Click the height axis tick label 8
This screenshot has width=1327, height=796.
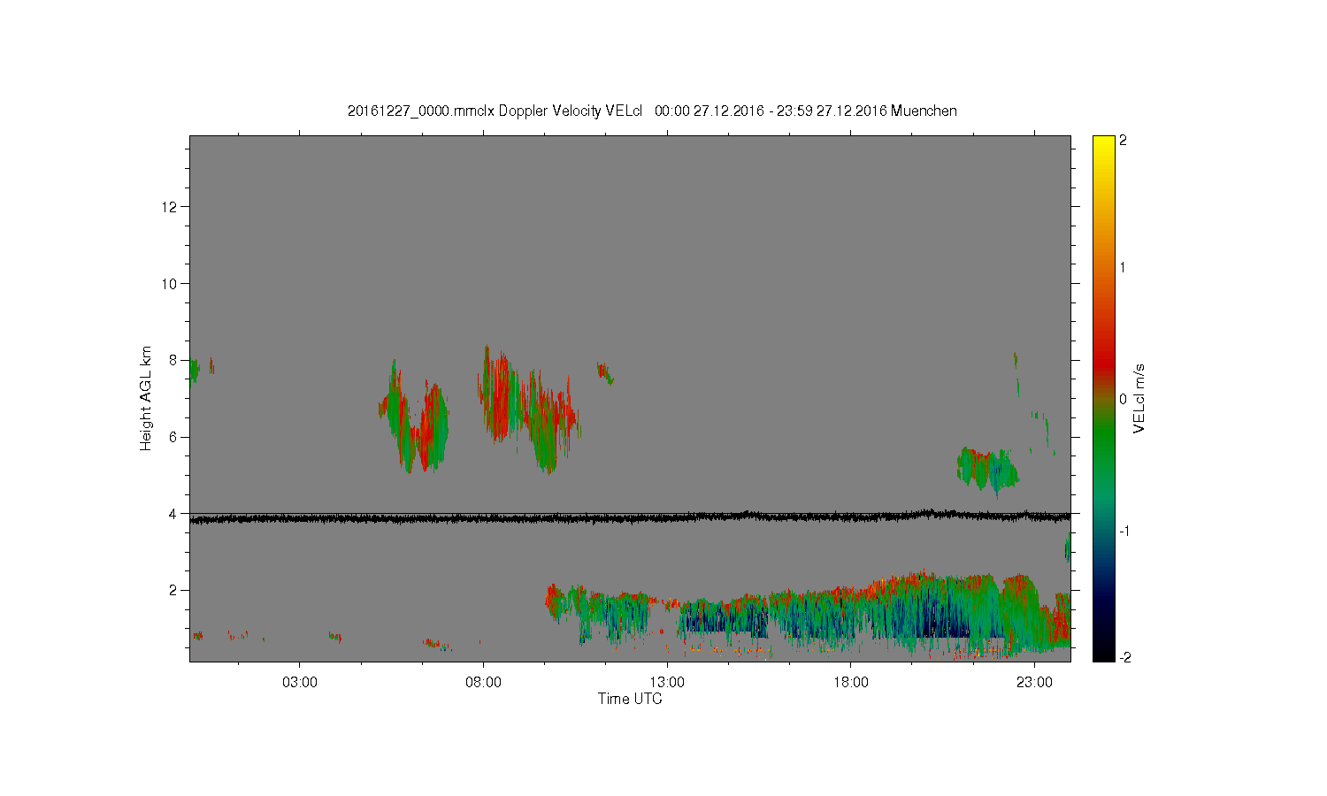tap(173, 360)
